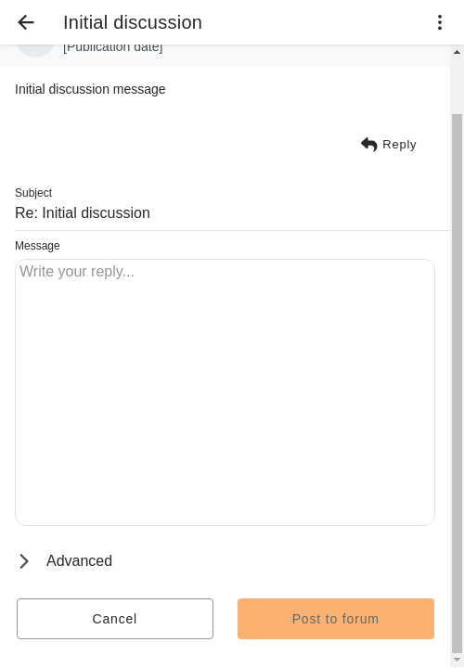This screenshot has height=668, width=464.
Task: Click the Initial discussion message post text
Action: pyautogui.click(x=90, y=89)
